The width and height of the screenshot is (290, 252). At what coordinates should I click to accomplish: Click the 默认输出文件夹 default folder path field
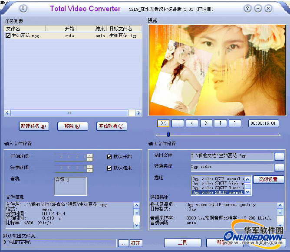[60, 242]
